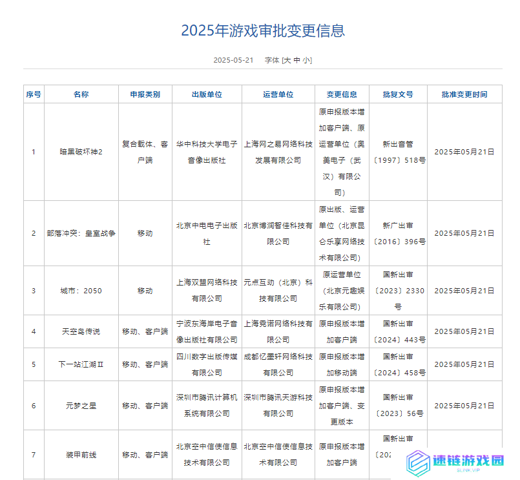Click change info of 部落冲突 row
520x480 pixels.
click(342, 233)
